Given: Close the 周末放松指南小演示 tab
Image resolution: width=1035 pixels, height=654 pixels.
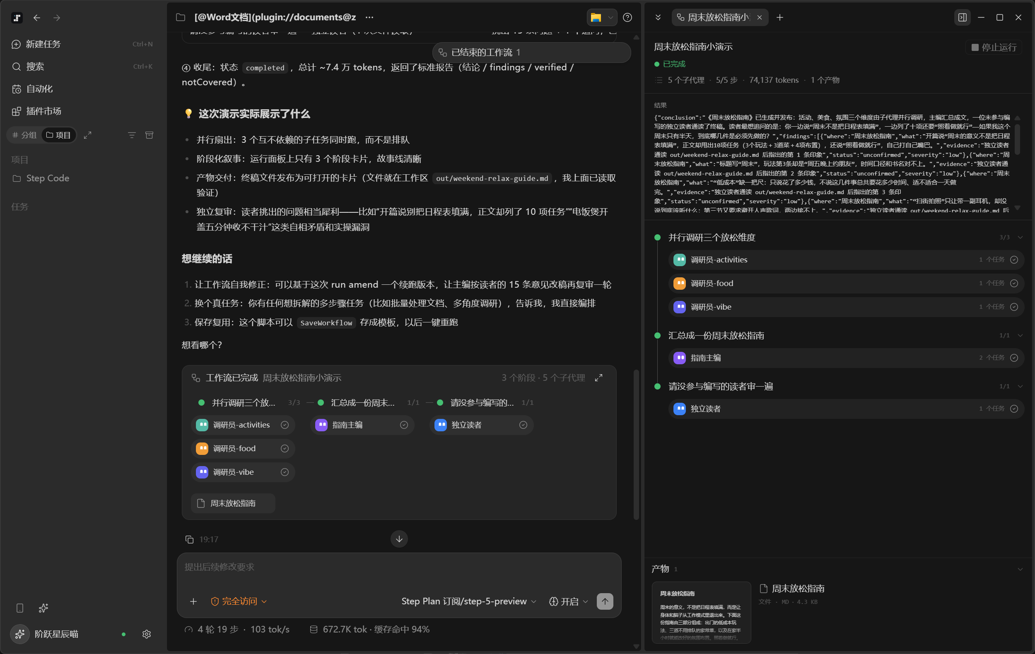Looking at the screenshot, I should click(760, 17).
